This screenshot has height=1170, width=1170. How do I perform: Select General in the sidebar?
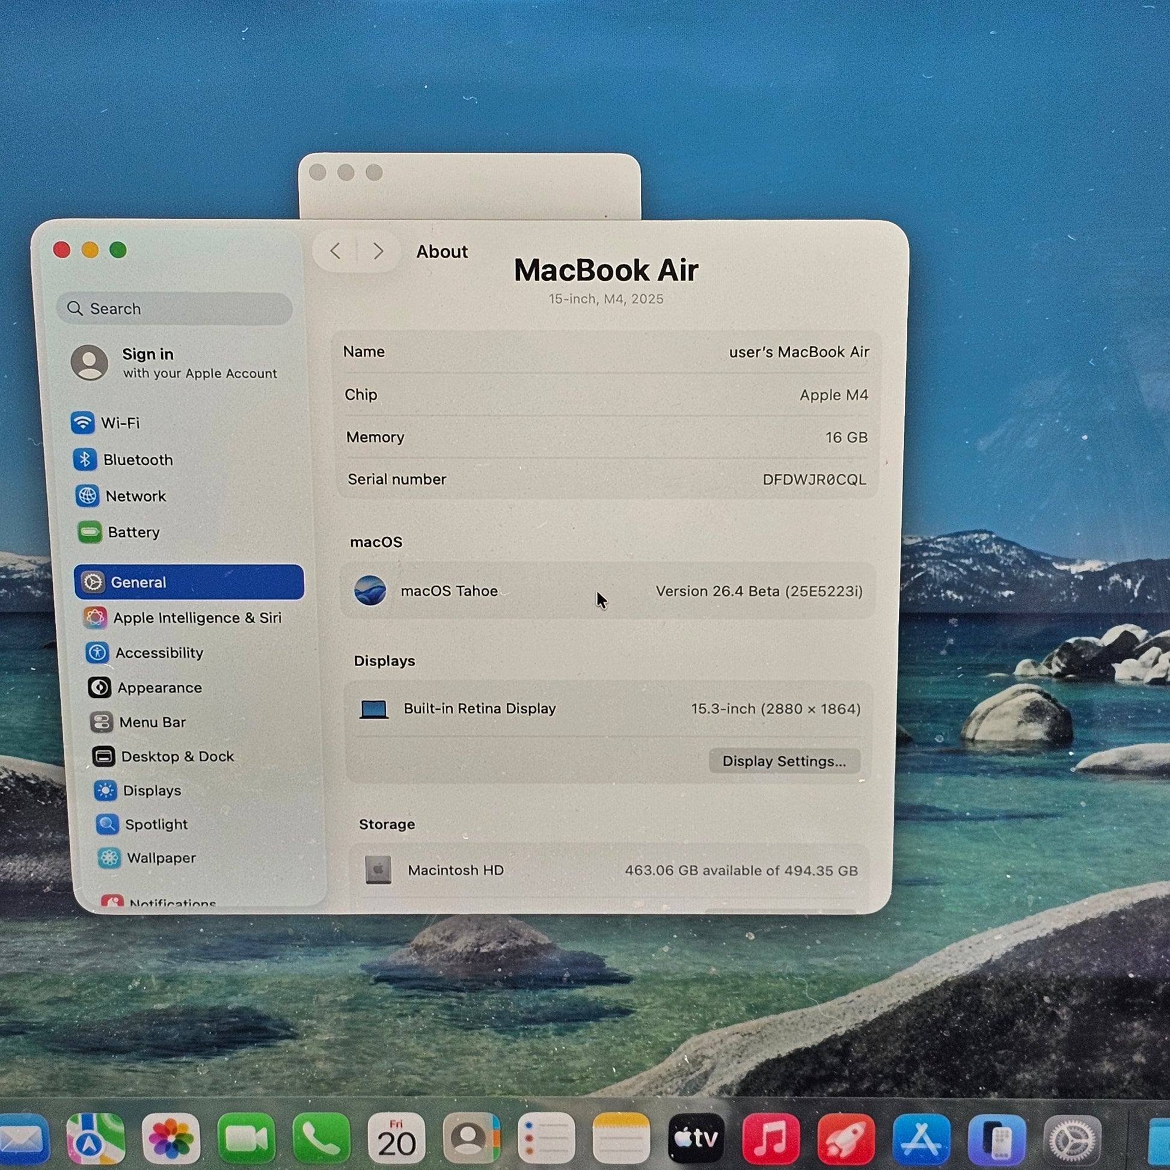click(189, 582)
